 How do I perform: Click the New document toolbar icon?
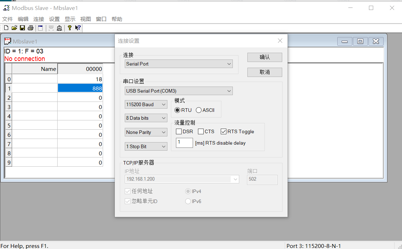coord(6,28)
